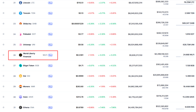
Task: Open the Toncoin coin page link
Action: coord(27,13)
